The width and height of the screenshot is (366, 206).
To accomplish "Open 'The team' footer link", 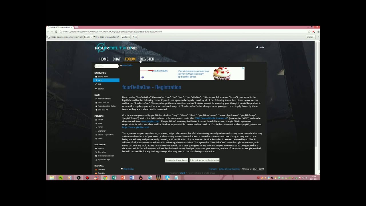I will pyautogui.click(x=213, y=169).
